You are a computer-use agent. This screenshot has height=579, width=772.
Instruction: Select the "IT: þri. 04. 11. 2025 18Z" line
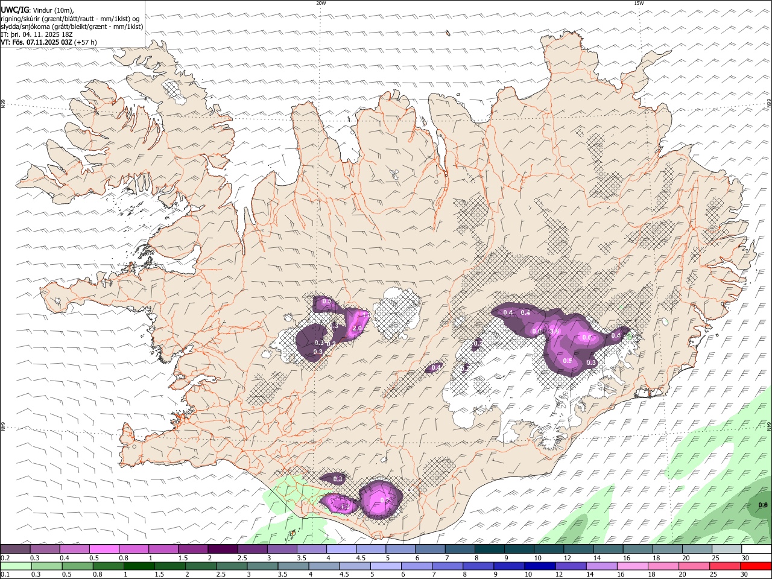37,34
